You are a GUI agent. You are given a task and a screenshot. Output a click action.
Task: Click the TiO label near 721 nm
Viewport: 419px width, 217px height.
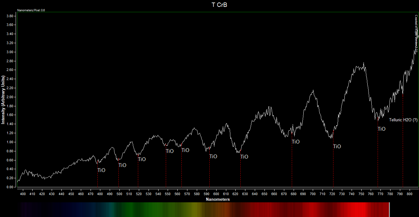coord(337,146)
